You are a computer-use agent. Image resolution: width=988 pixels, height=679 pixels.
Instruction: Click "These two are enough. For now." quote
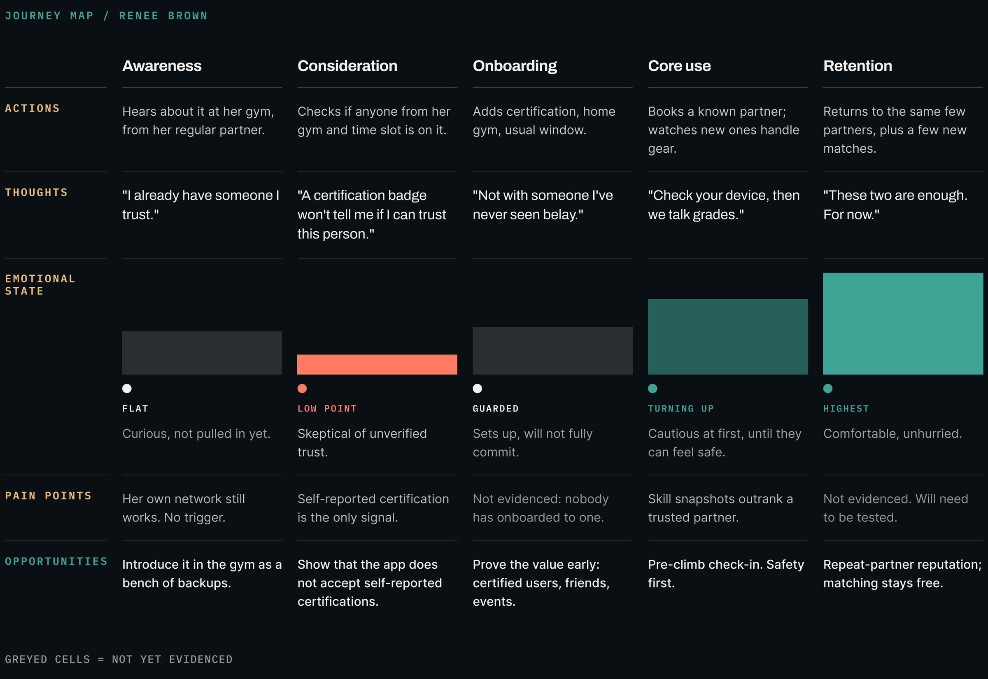click(895, 205)
